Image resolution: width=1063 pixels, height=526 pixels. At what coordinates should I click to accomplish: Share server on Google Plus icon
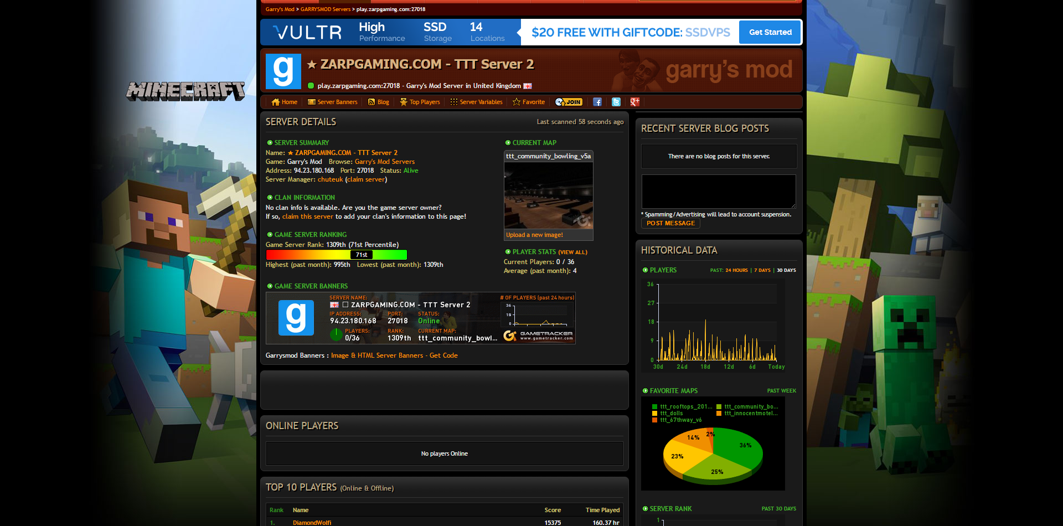635,102
